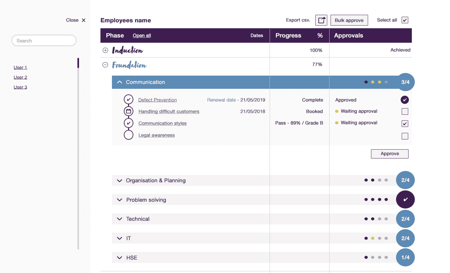
Task: Click the Employees name heading
Action: 126,20
